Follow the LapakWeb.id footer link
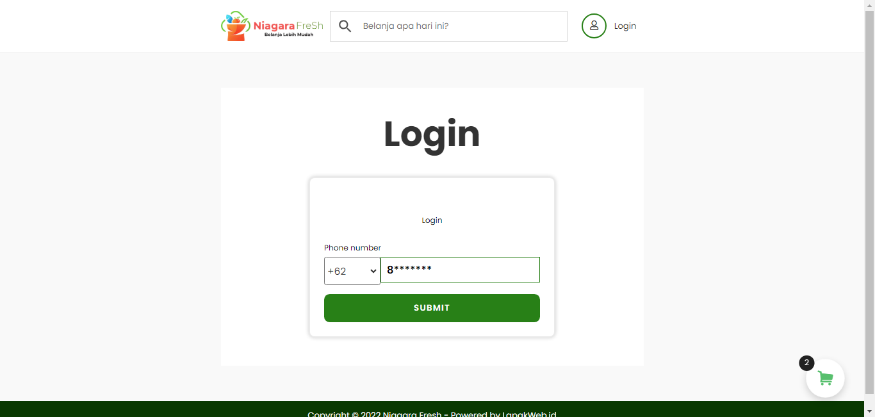The width and height of the screenshot is (875, 417). [x=529, y=414]
